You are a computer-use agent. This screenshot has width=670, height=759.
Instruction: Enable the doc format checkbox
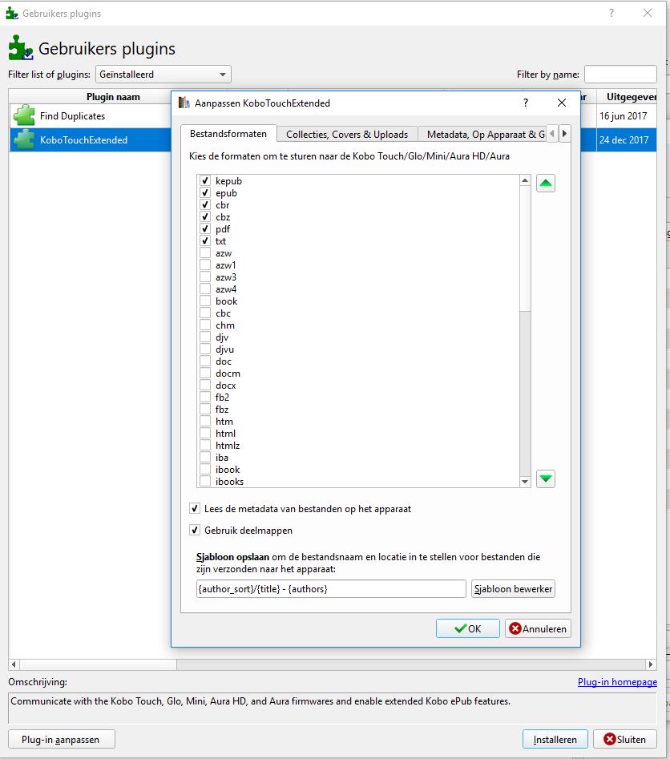click(205, 361)
